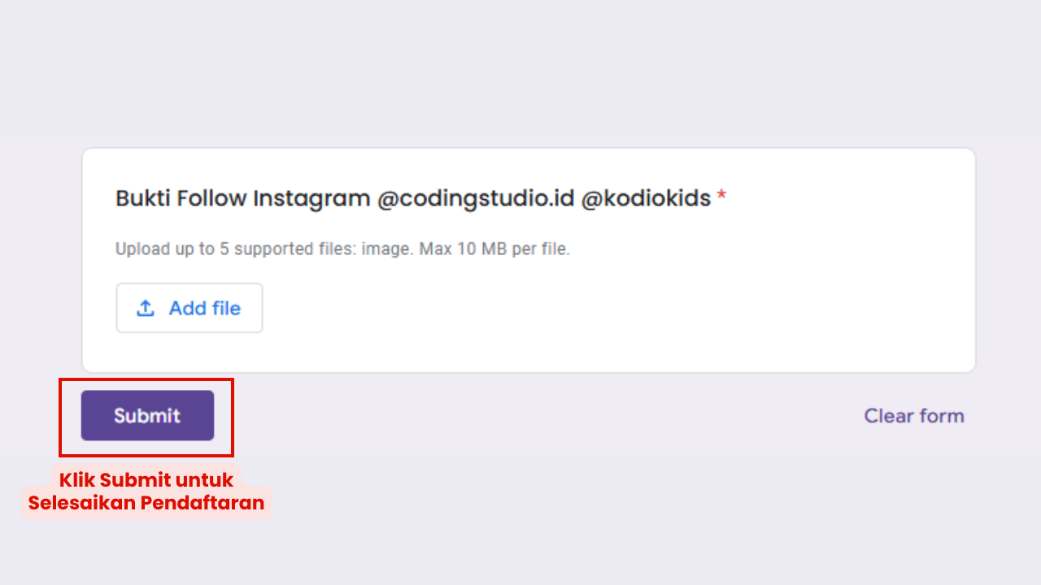Viewport: 1041px width, 585px height.
Task: Click the red rectangle highlighting Submit
Action: 146,379
